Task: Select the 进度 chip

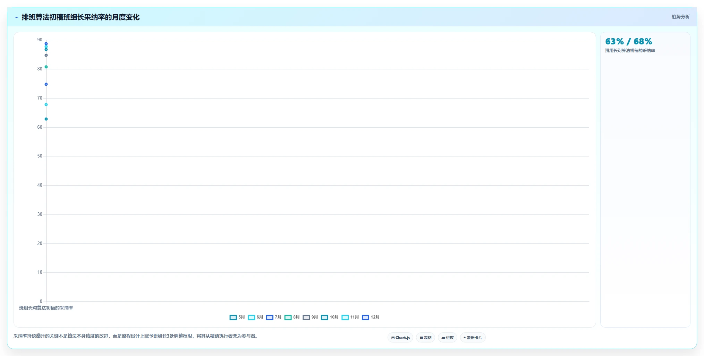Action: click(x=448, y=338)
